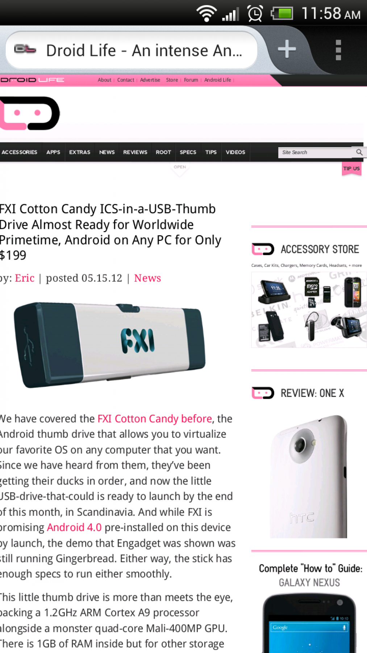This screenshot has width=367, height=653.
Task: Select the ROOT navigation menu item
Action: tap(163, 152)
